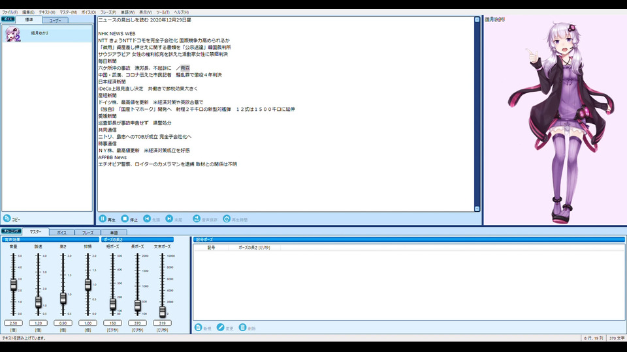This screenshot has height=352, width=627.
Task: Click the 短ポーズ short pause slider handle
Action: click(x=113, y=304)
